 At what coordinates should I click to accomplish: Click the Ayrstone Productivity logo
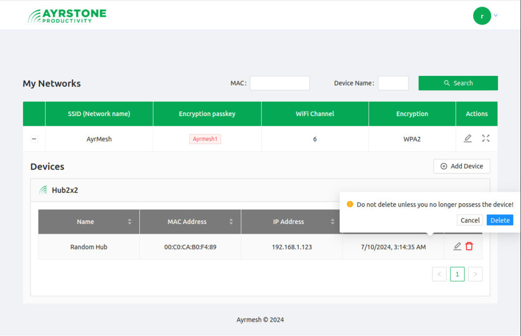pos(67,15)
